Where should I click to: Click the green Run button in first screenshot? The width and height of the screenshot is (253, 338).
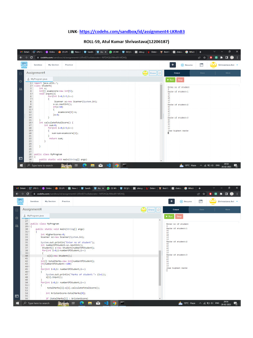(x=170, y=80)
